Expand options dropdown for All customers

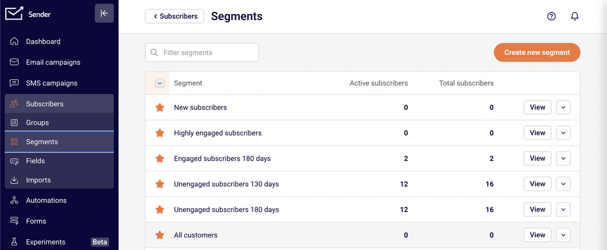(563, 235)
